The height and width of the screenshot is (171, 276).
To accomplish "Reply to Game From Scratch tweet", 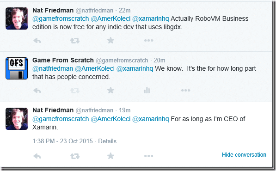I will (37, 91).
